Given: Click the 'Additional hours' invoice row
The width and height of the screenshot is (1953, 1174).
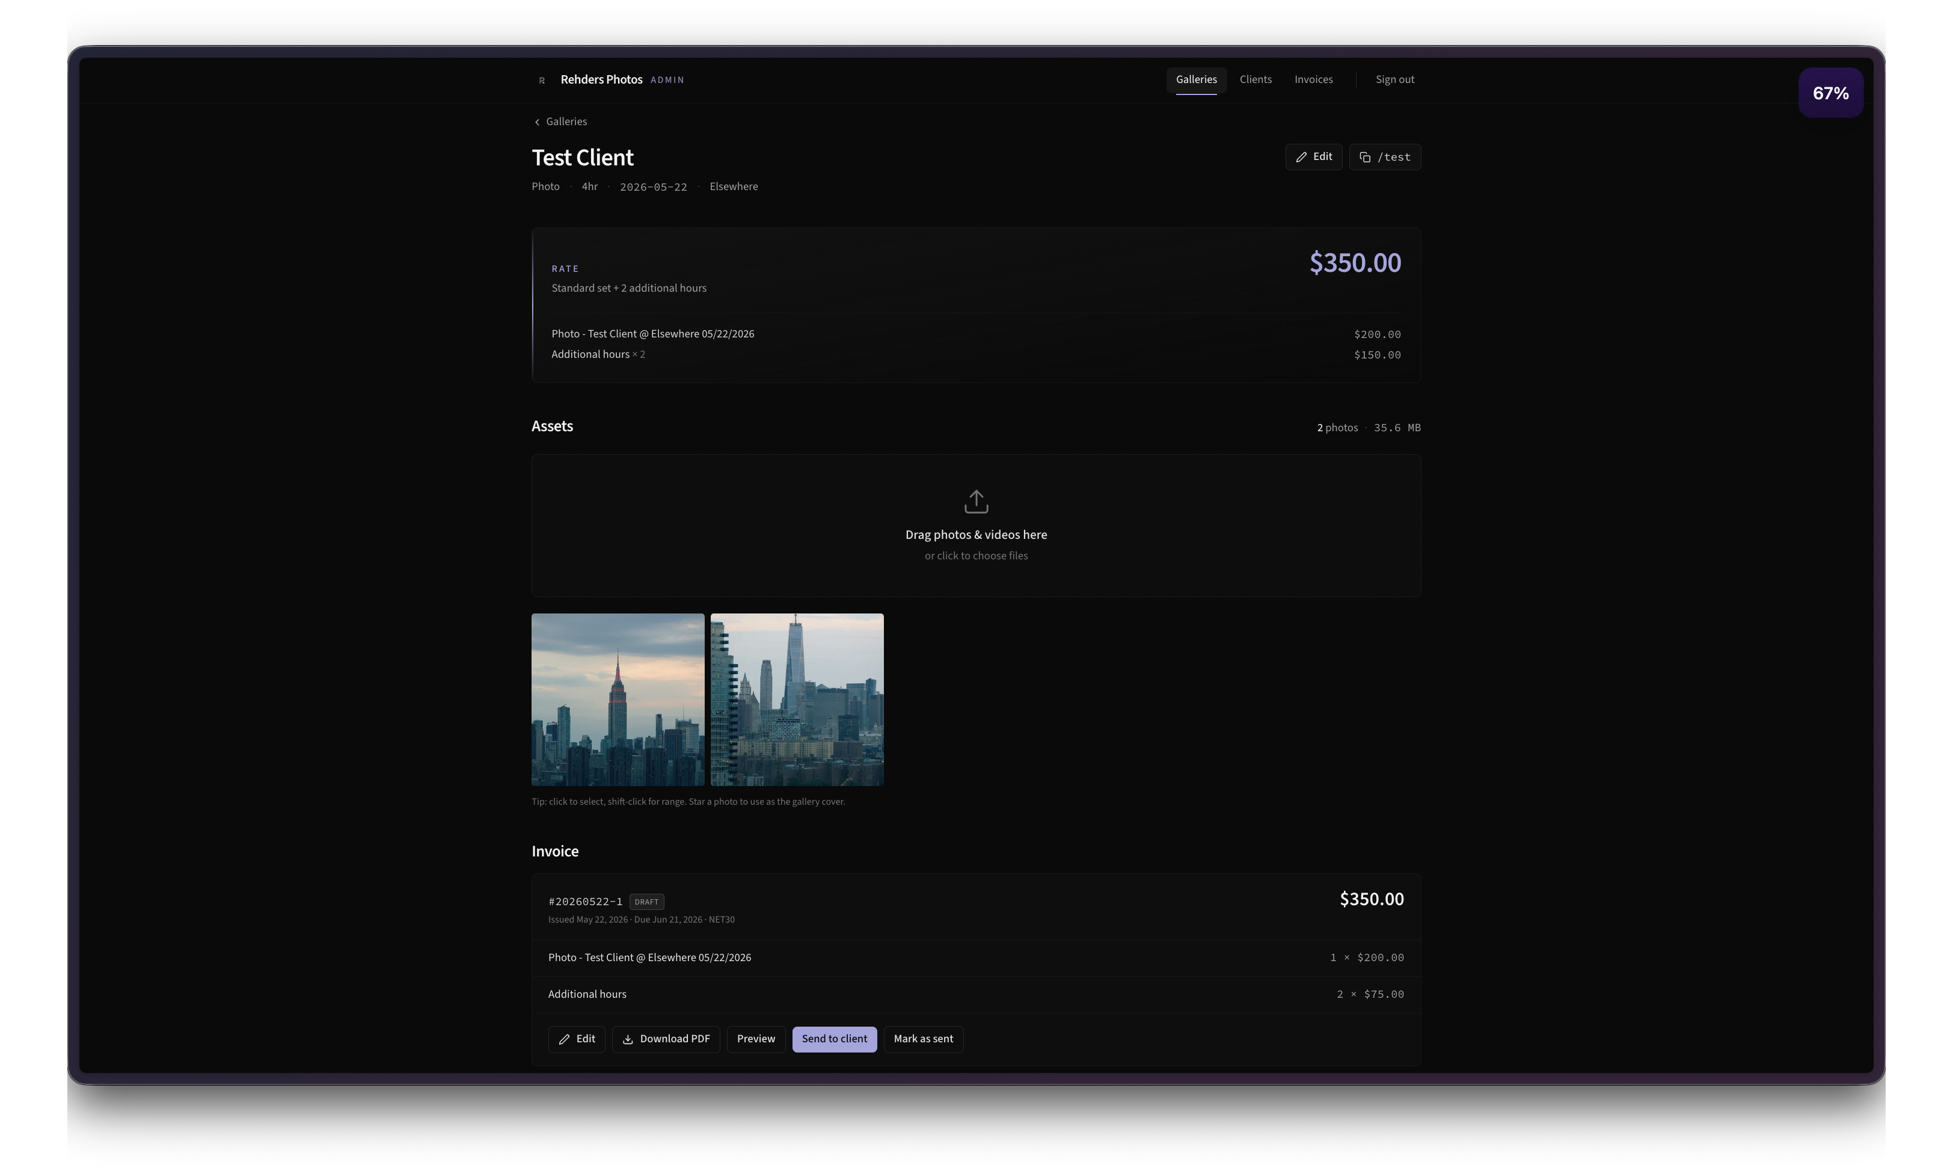Looking at the screenshot, I should 976,994.
